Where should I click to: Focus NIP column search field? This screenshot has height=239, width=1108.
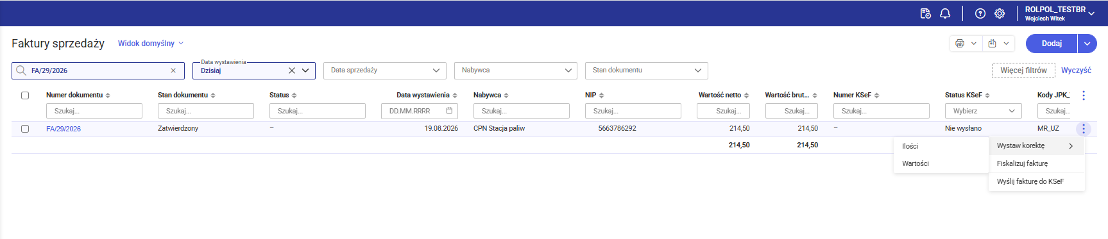[633, 111]
